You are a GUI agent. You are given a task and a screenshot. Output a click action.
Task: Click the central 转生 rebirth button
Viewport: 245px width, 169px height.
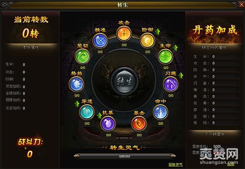(124, 81)
